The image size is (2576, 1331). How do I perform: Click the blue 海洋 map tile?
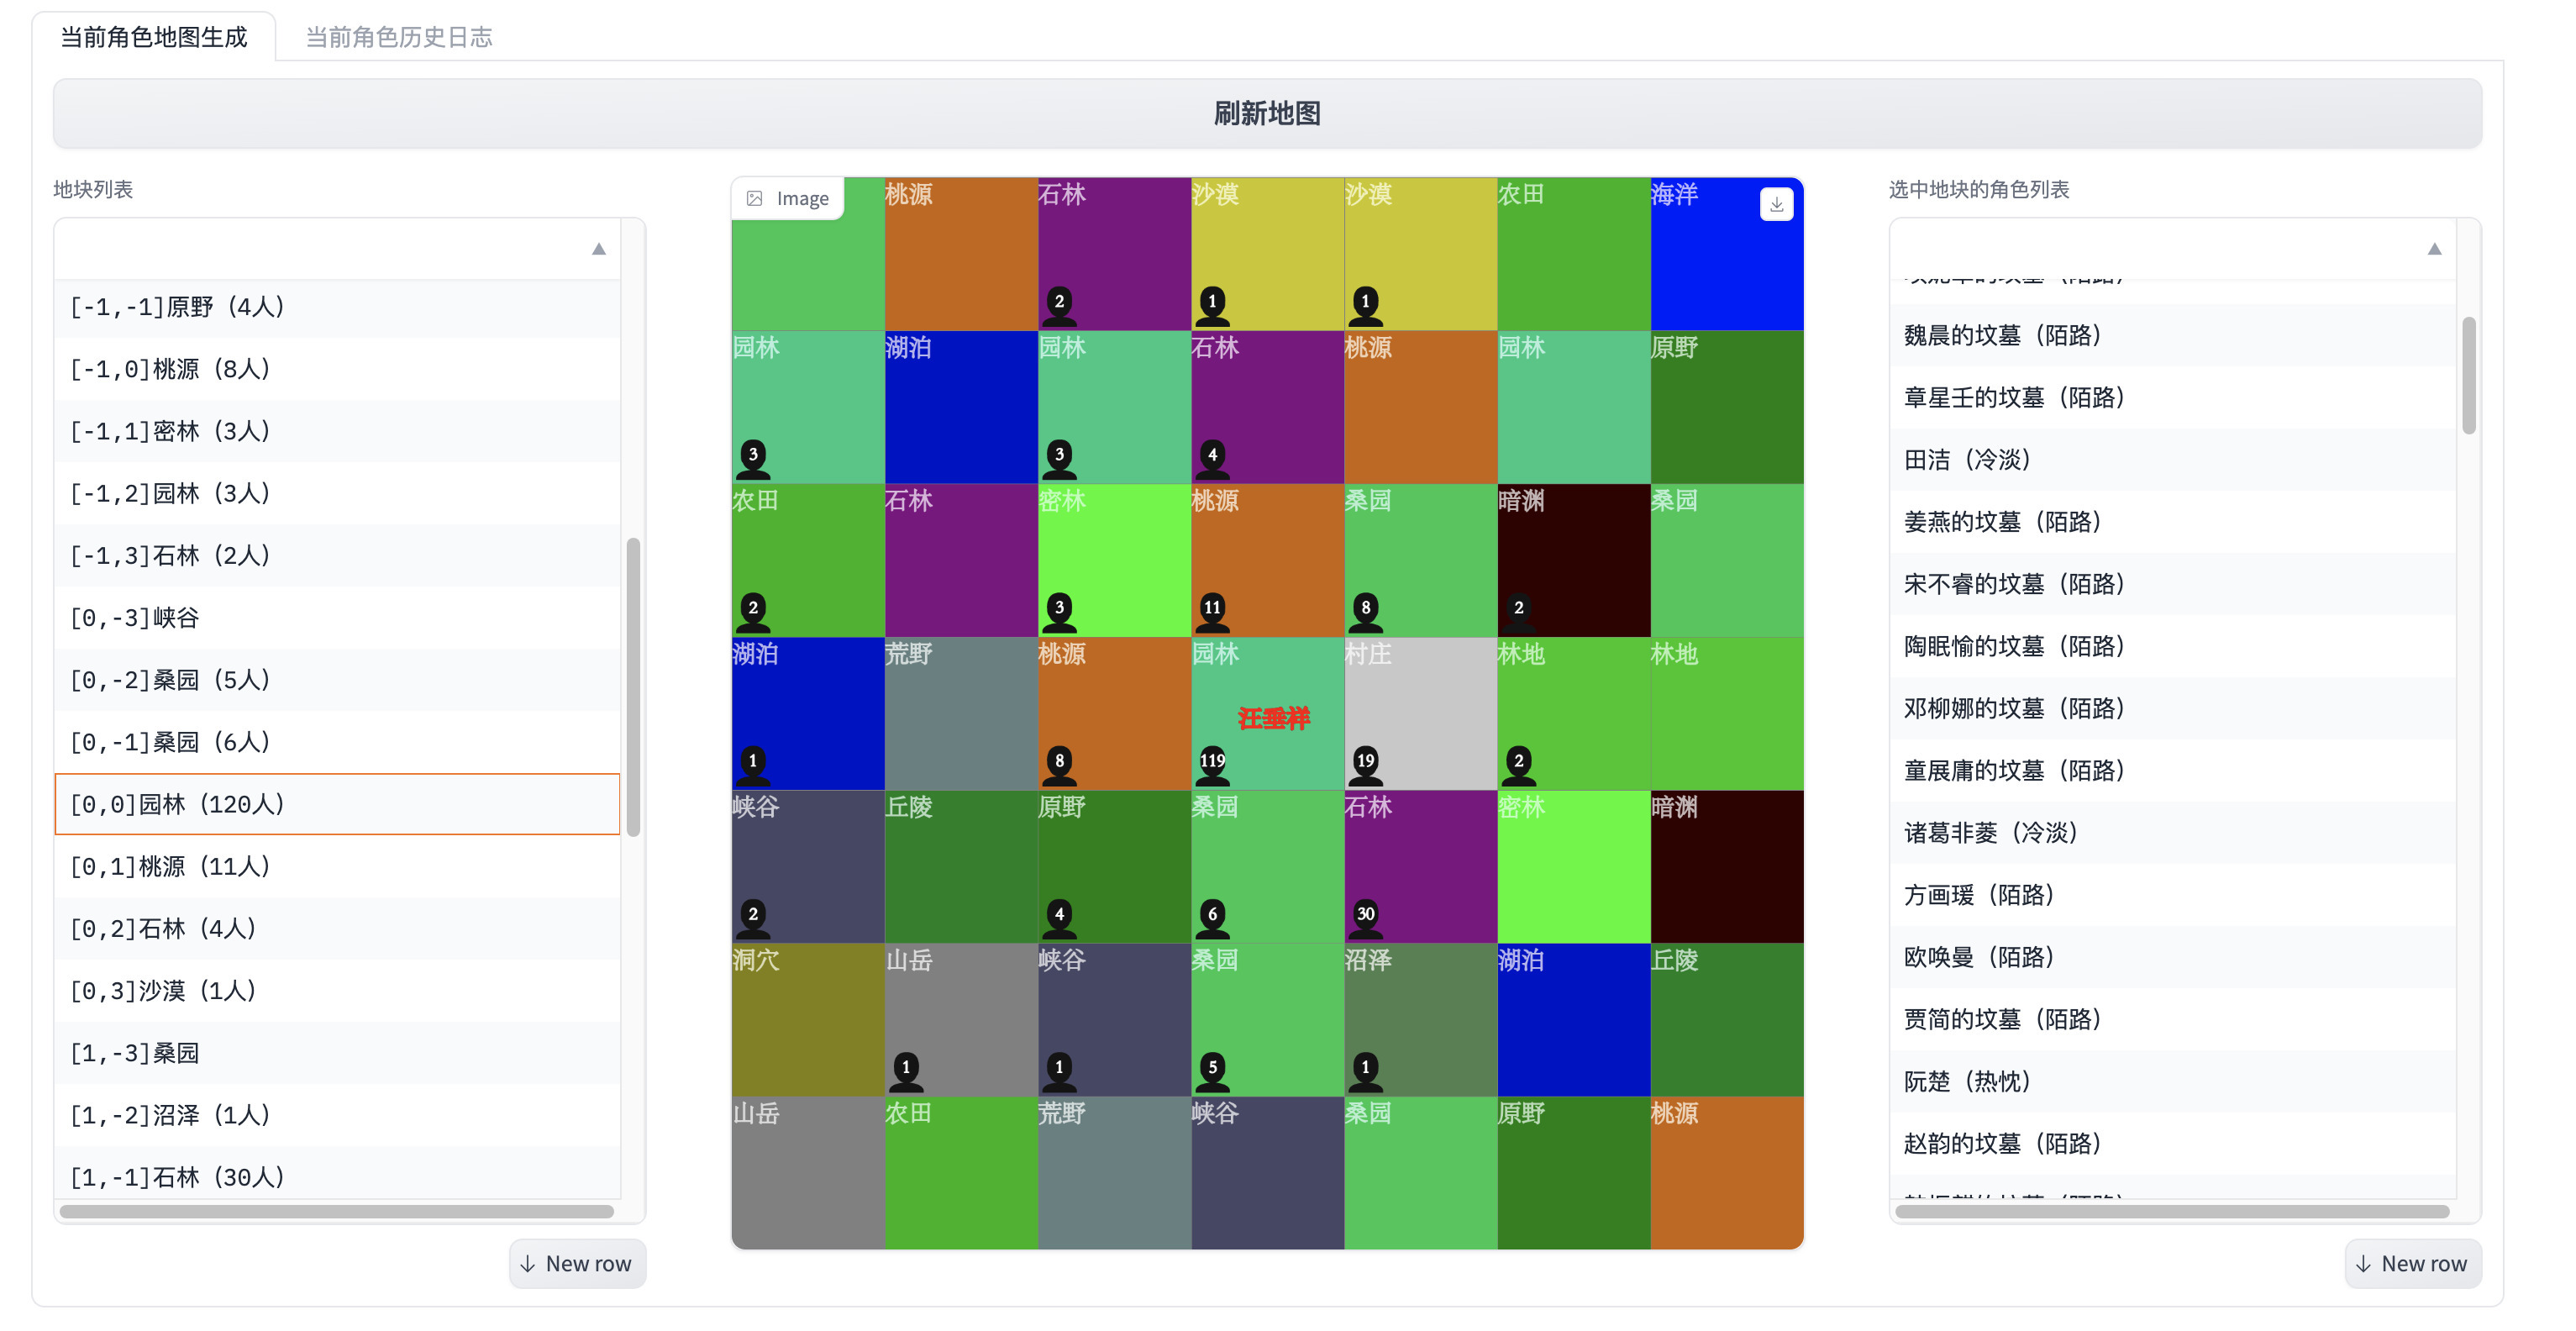tap(1726, 254)
